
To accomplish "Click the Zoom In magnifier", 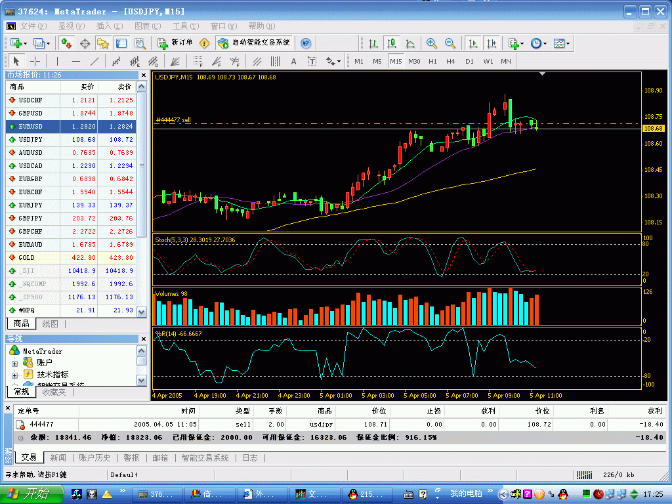I will (432, 43).
